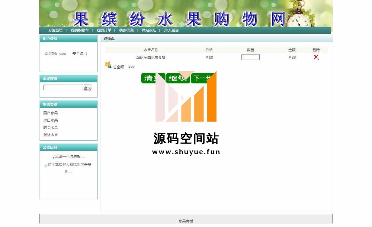Screen dimensions: 372x227
Task: Select 我的信息 in the top menu
Action: pos(126,30)
